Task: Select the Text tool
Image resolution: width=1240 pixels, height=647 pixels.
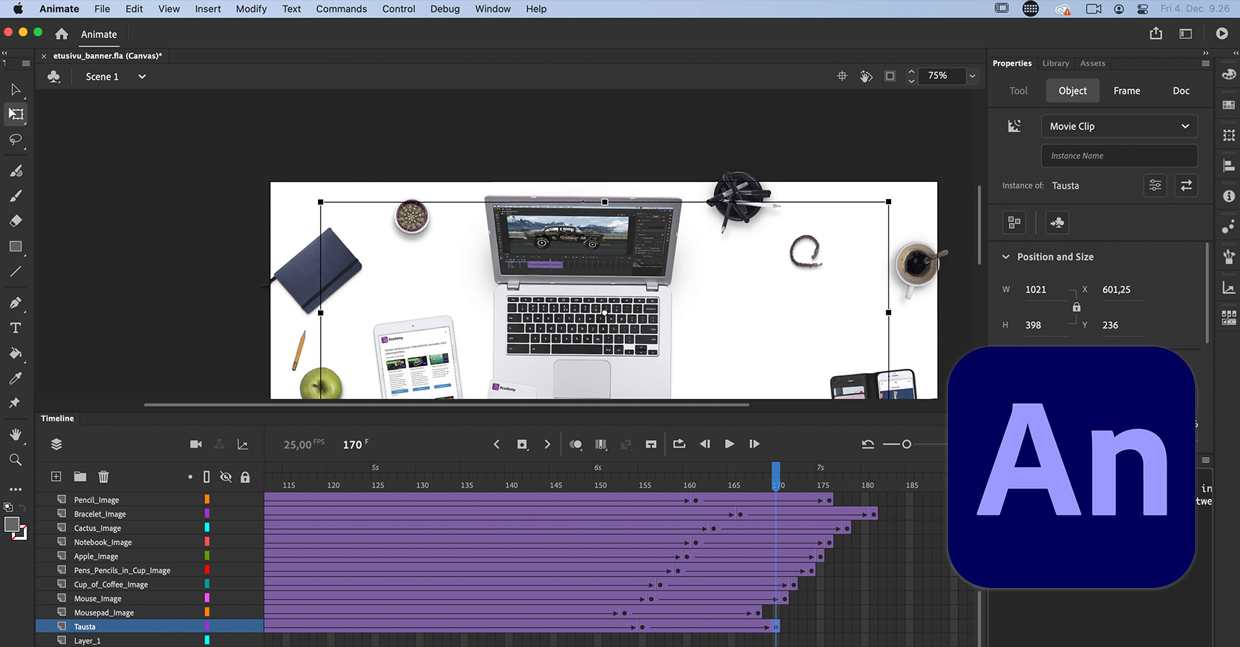Action: click(x=16, y=328)
